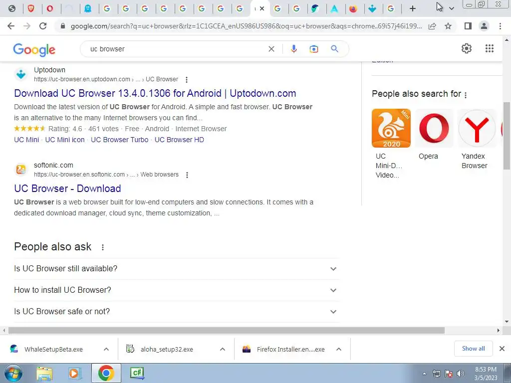
Task: Open aloha_setup32.exe download options arrow
Action: pos(223,349)
